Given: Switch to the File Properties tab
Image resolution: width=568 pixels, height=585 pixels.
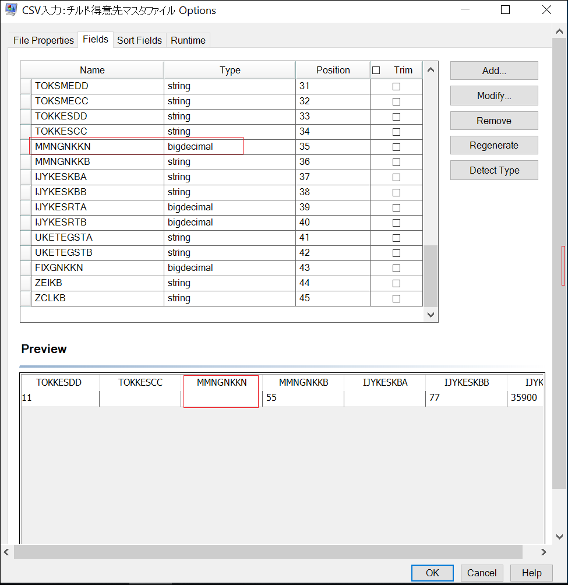Looking at the screenshot, I should 44,40.
